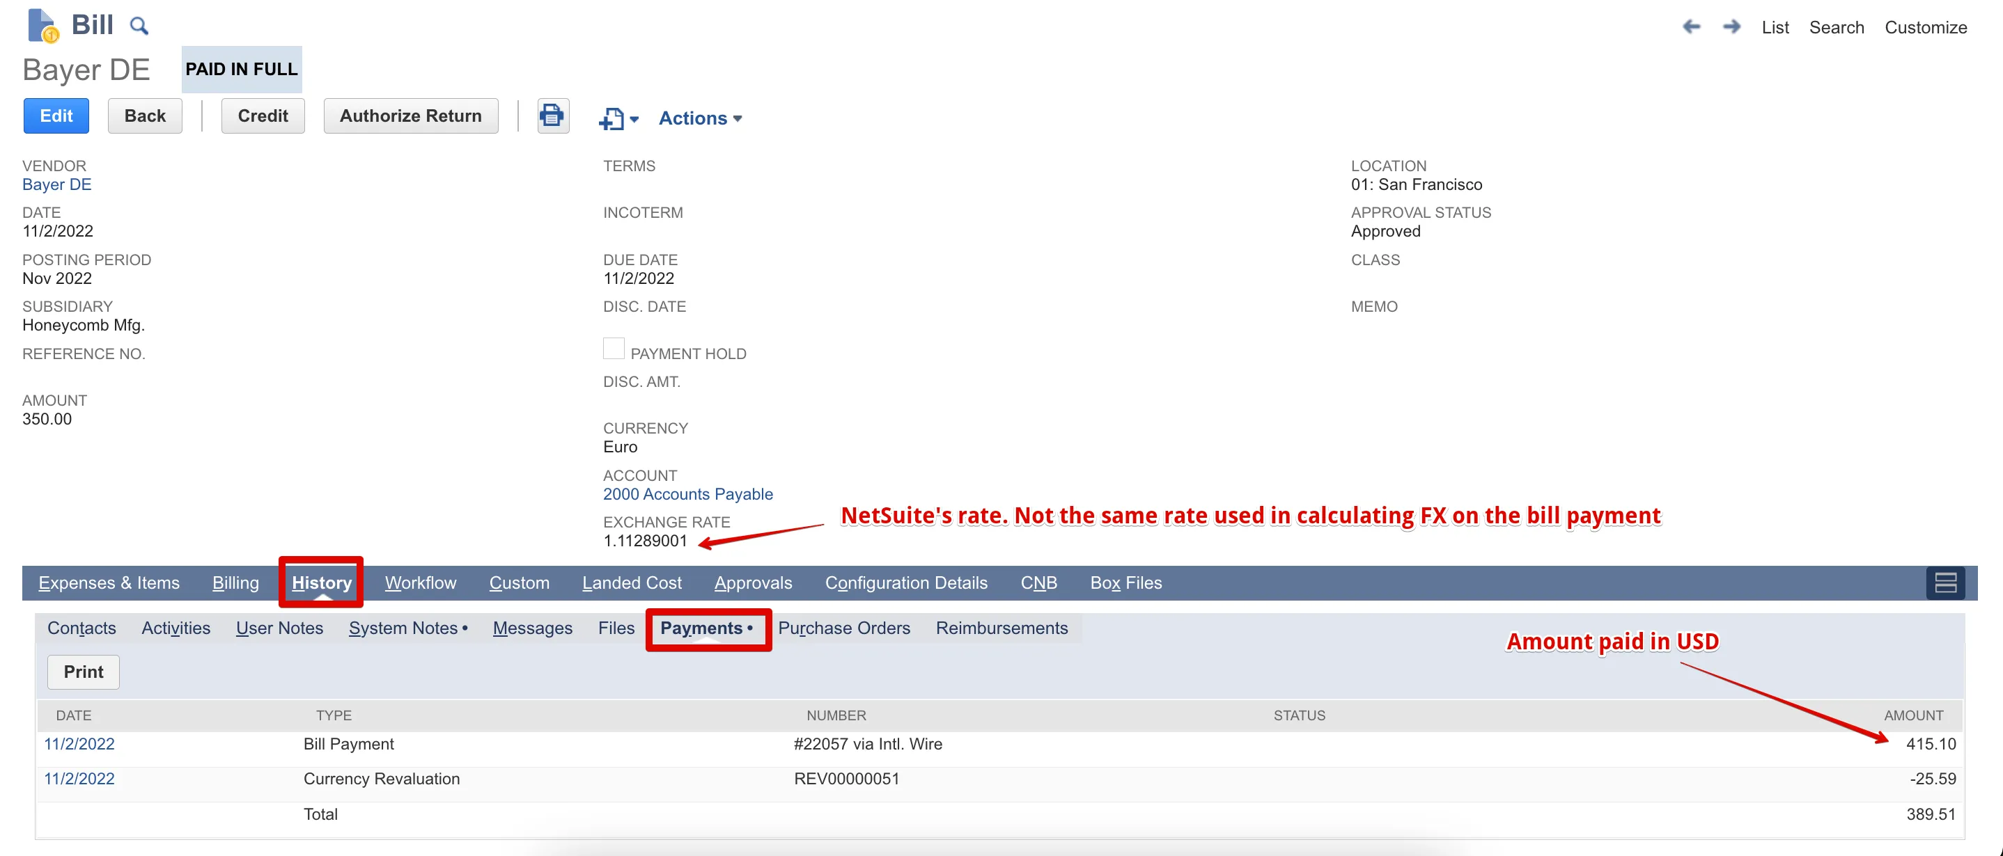2003x856 pixels.
Task: Click the Back button
Action: click(x=145, y=116)
